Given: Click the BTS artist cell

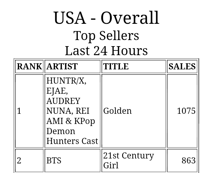Looking at the screenshot, I should (72, 161).
